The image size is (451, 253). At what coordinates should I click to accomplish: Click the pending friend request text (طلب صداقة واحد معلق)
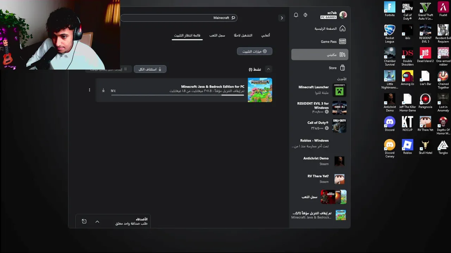tap(131, 223)
